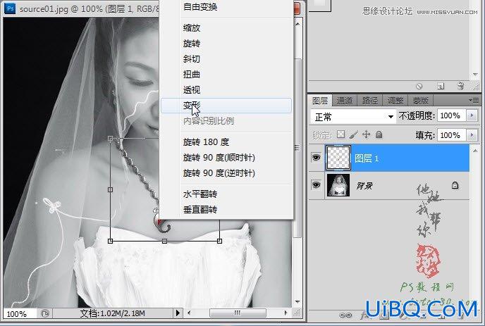Viewport: 485px width, 326px height.
Task: Pick 扭曲 (Distort) from the menu
Action: pos(192,75)
